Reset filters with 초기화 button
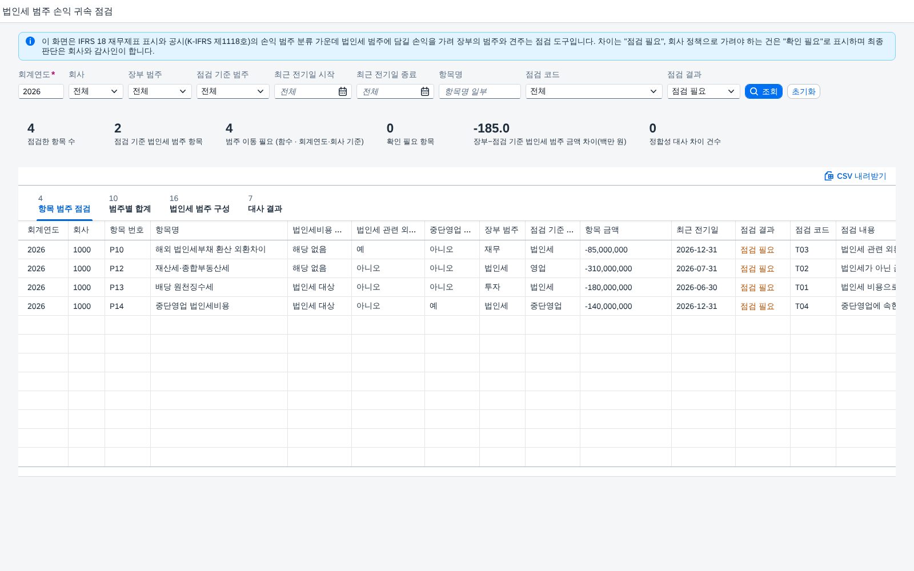 [803, 91]
